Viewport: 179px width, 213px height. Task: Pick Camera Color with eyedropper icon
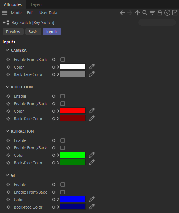pyautogui.click(x=92, y=67)
